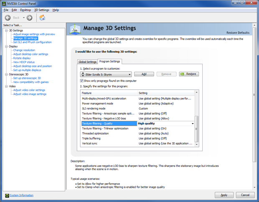The height and width of the screenshot is (202, 259).
Task: Open Rotate display task
Action: pyautogui.click(x=22, y=58)
